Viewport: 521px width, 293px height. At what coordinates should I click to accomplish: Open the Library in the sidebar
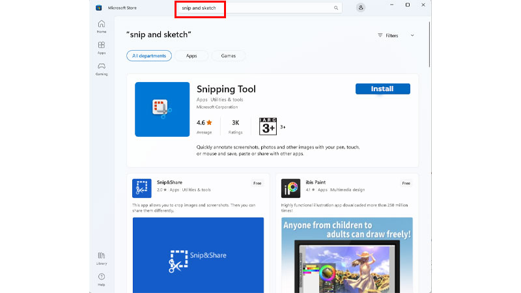[102, 258]
